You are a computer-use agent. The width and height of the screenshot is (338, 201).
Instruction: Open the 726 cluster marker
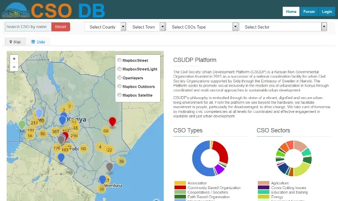[56, 148]
